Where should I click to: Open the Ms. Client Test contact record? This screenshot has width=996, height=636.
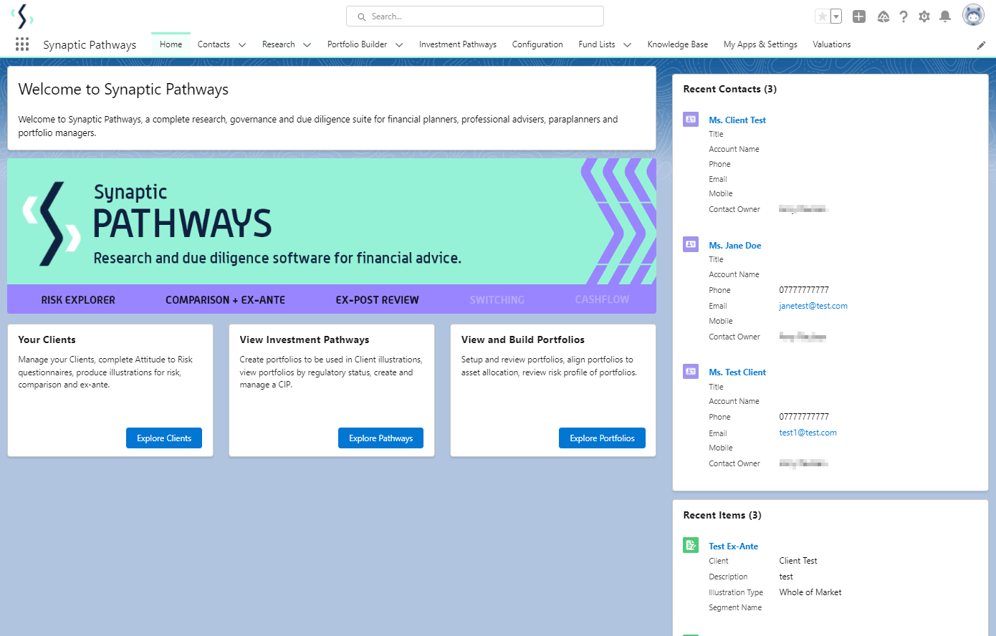[x=737, y=120]
